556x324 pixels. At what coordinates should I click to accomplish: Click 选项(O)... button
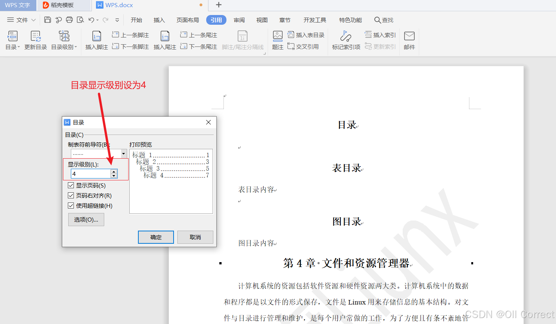[86, 219]
